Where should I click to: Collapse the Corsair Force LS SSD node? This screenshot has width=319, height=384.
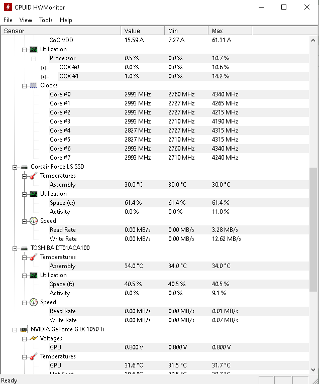(x=15, y=167)
